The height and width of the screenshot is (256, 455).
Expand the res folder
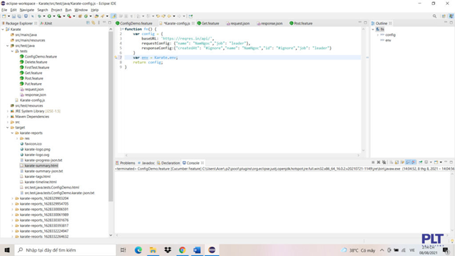tap(17, 139)
